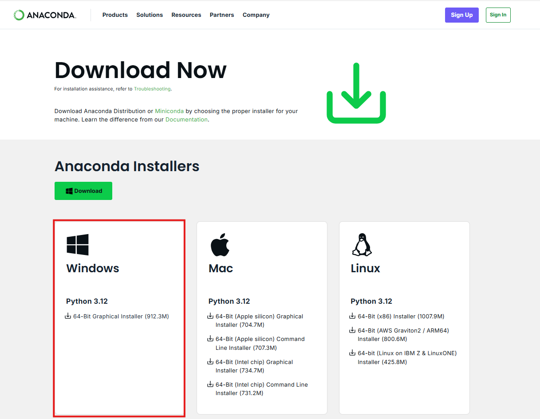Image resolution: width=540 pixels, height=419 pixels.
Task: Click download icon beside Apple silicon Command Line Installer
Action: click(210, 339)
